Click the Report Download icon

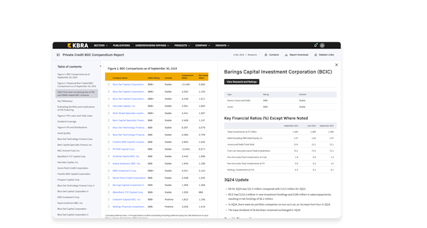286,55
